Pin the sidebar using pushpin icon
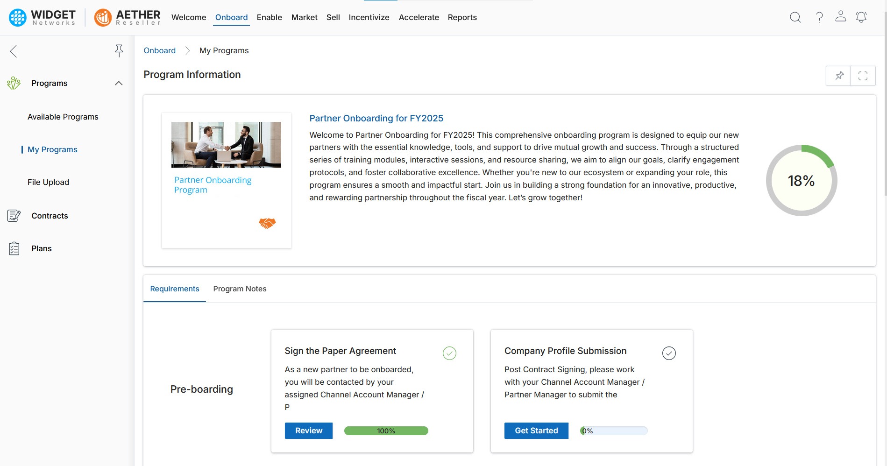The height and width of the screenshot is (466, 887). pyautogui.click(x=119, y=51)
